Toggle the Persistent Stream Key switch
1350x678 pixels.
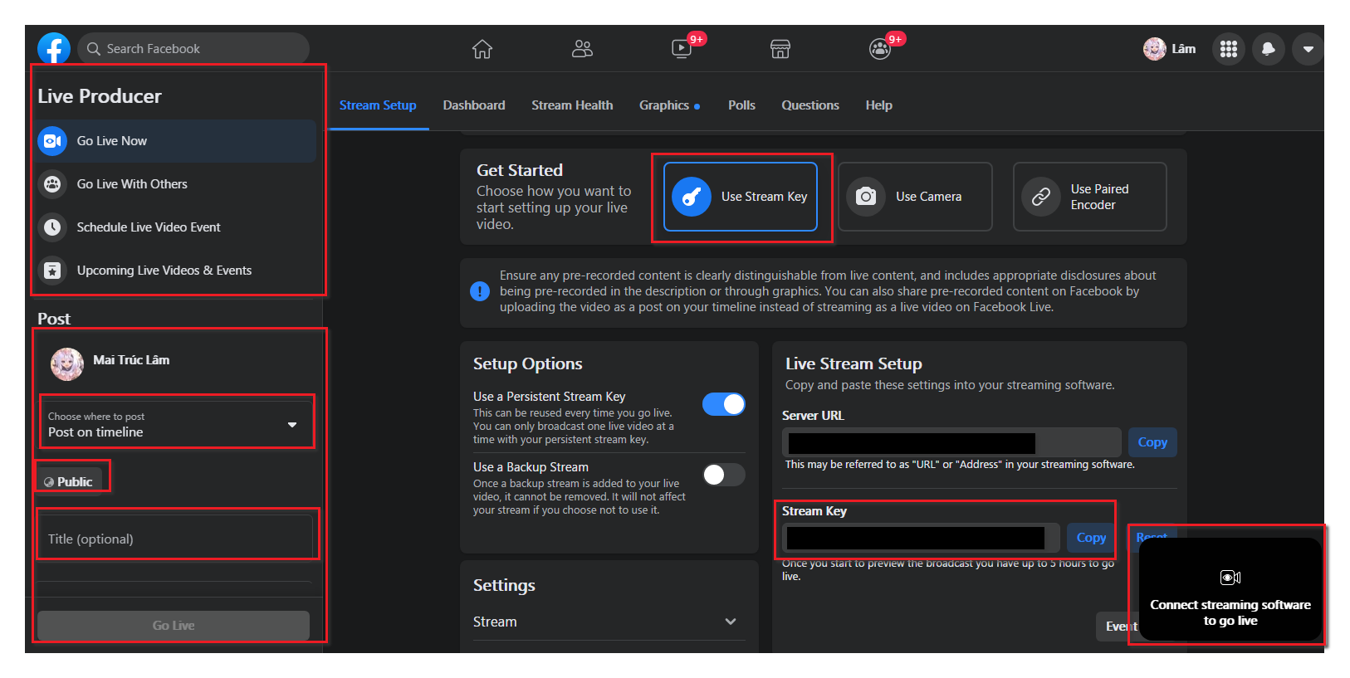click(724, 404)
